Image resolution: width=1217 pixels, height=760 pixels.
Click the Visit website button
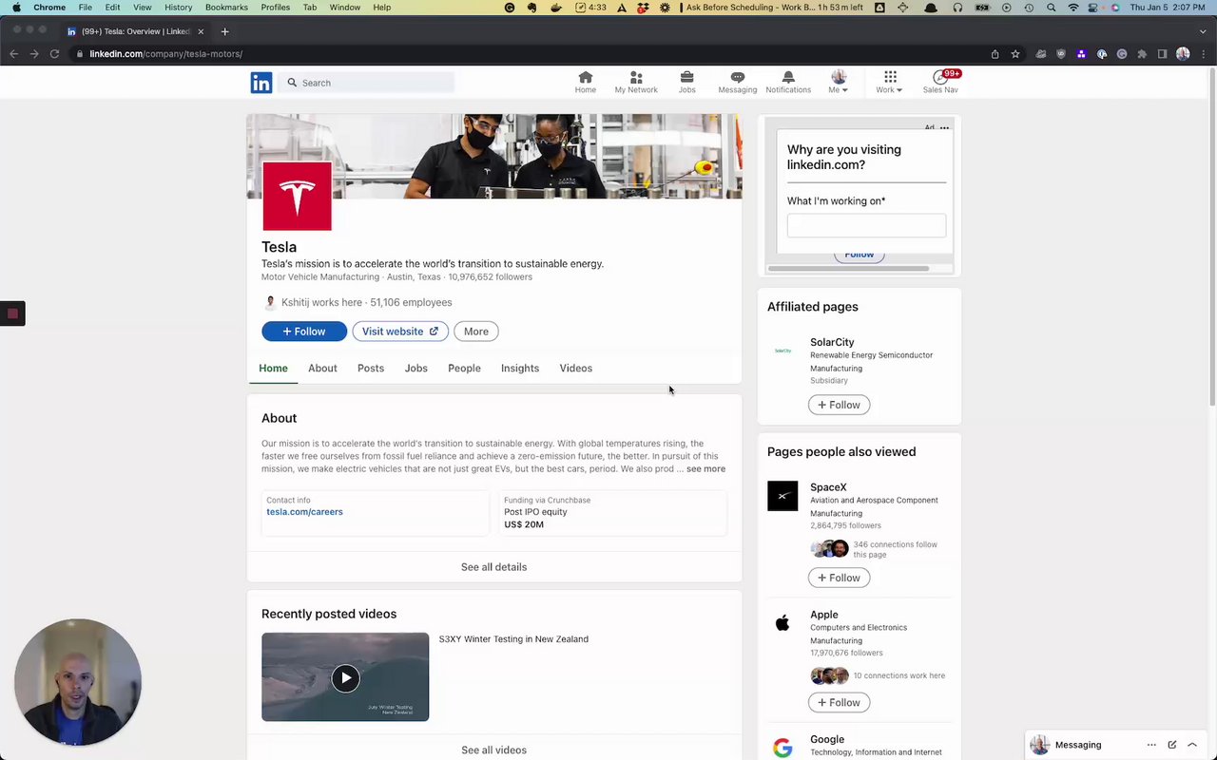coord(400,332)
